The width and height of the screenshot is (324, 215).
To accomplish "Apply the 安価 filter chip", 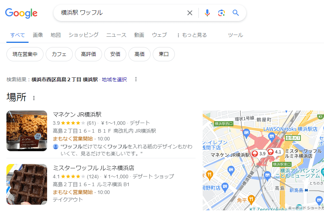I will [x=115, y=54].
